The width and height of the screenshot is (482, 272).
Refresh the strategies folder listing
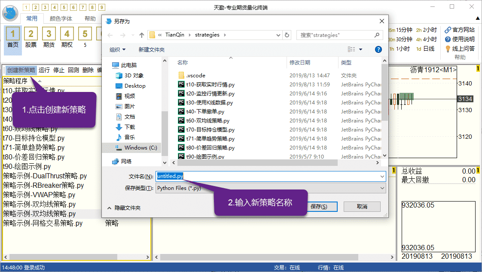(x=287, y=35)
